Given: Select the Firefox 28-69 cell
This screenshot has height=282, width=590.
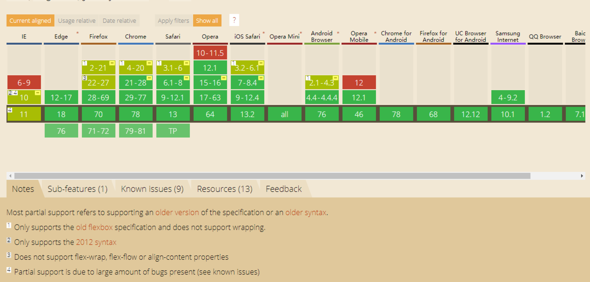Looking at the screenshot, I should 98,97.
